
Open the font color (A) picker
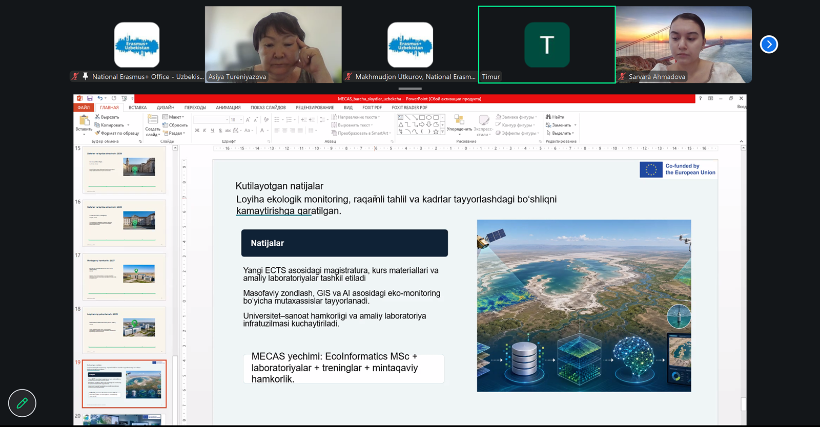262,131
